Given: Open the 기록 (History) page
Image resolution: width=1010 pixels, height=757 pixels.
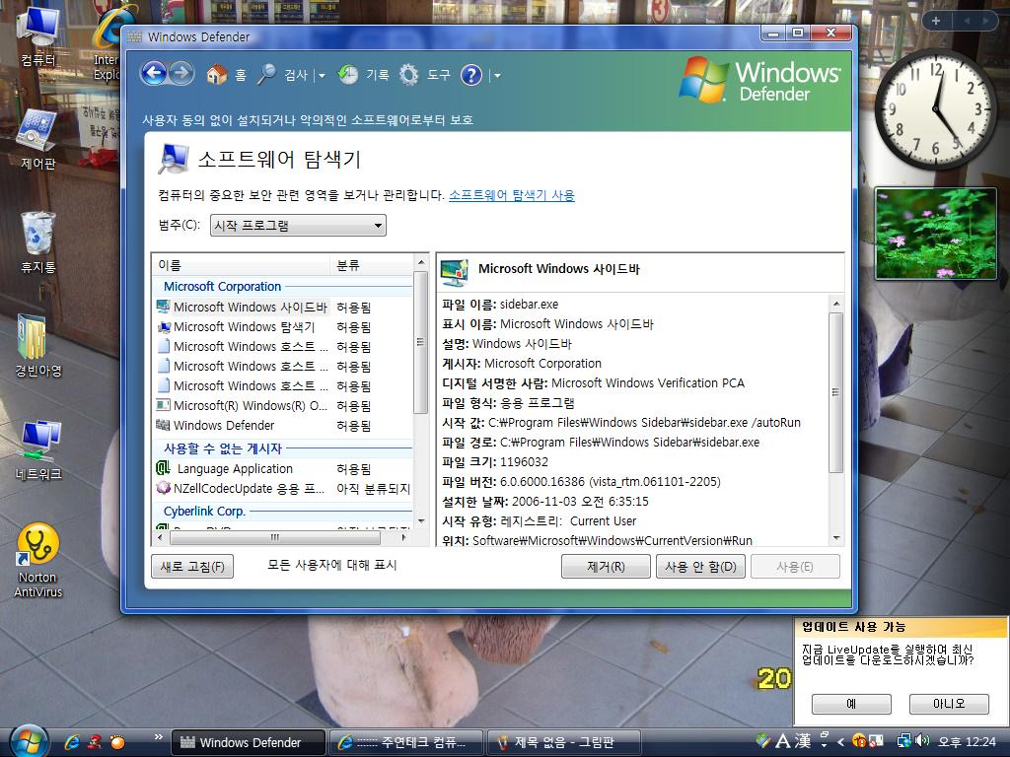Looking at the screenshot, I should coord(364,75).
